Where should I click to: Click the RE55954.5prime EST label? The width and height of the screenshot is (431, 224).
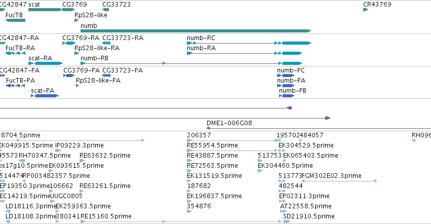coord(212,145)
